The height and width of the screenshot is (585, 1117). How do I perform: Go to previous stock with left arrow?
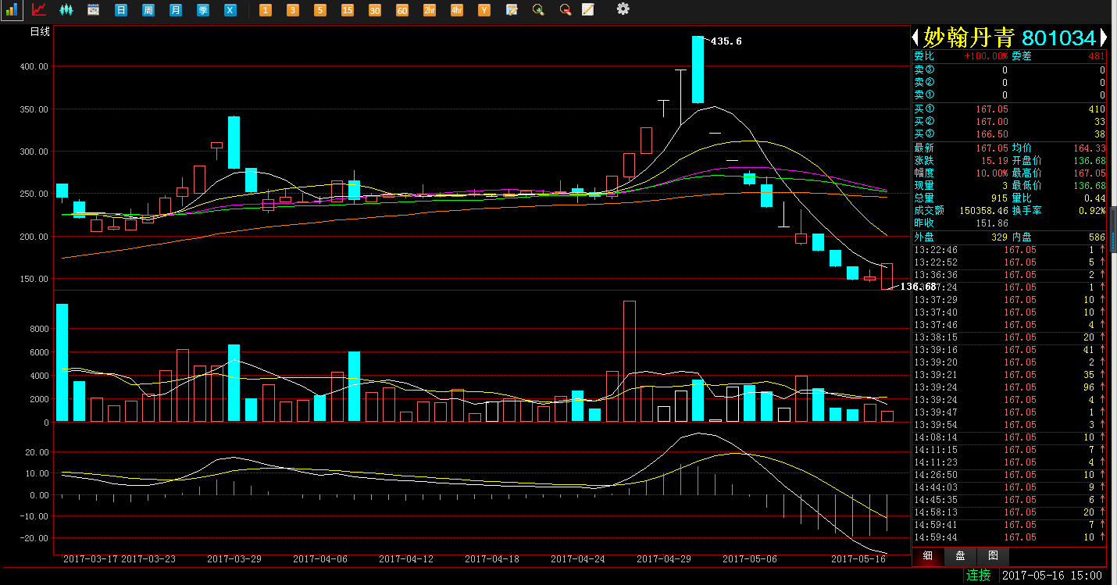coord(915,37)
